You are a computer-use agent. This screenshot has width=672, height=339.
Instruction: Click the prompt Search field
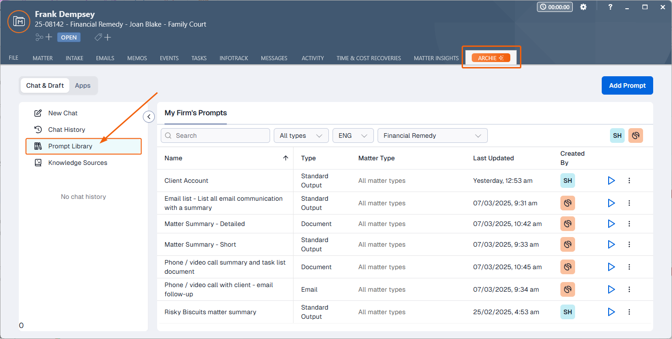215,136
